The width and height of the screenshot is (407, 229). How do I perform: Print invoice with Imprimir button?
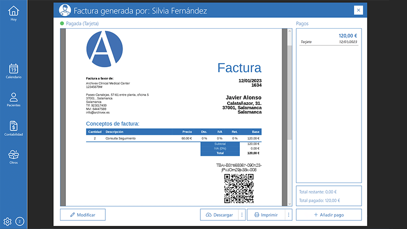point(266,215)
